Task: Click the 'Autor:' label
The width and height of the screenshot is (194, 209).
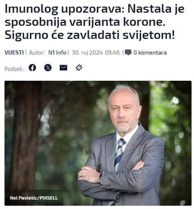Action: click(37, 52)
